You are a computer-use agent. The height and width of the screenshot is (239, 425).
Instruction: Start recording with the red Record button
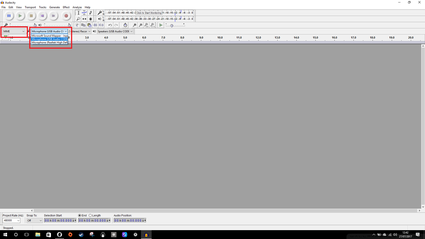click(66, 16)
